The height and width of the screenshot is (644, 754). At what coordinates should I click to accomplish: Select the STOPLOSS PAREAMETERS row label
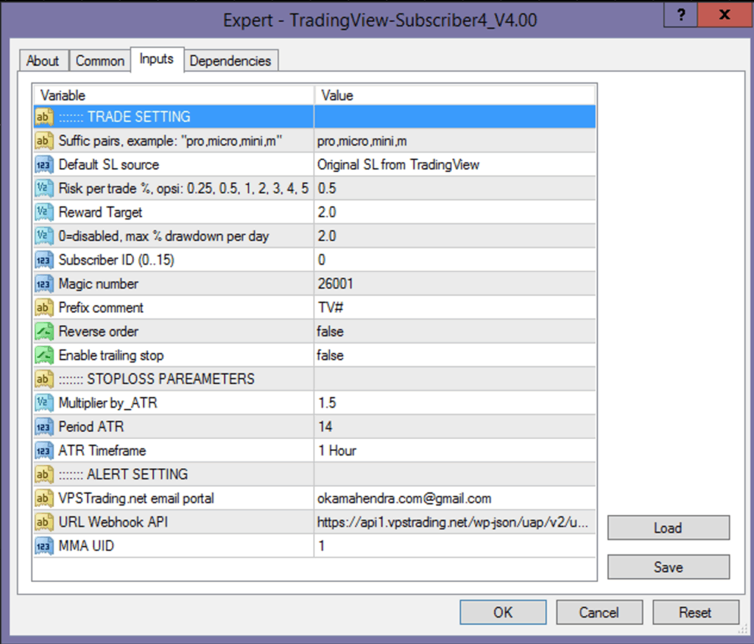(x=156, y=379)
